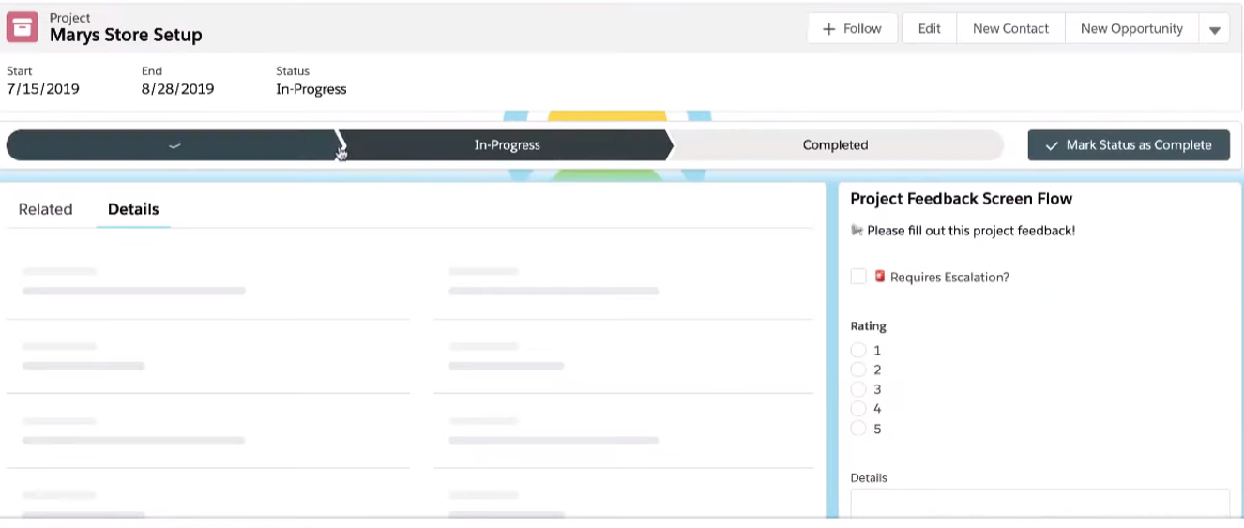The height and width of the screenshot is (528, 1244).
Task: Click the plus icon on Follow button
Action: pyautogui.click(x=828, y=29)
